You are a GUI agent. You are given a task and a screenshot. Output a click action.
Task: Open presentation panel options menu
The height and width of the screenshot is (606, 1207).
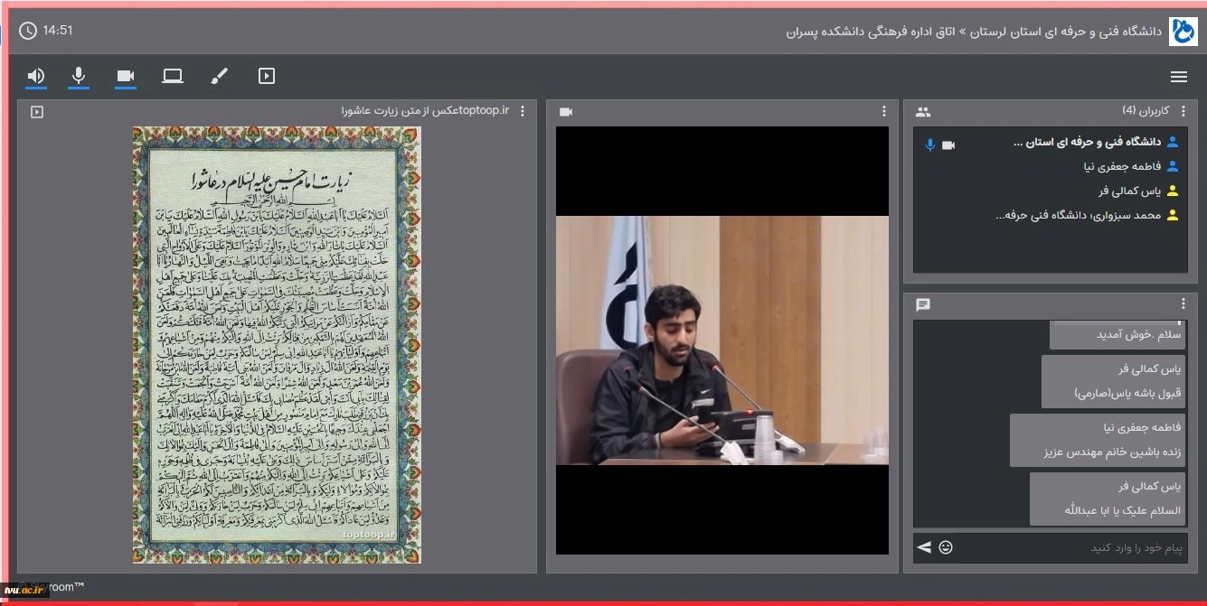coord(523,111)
